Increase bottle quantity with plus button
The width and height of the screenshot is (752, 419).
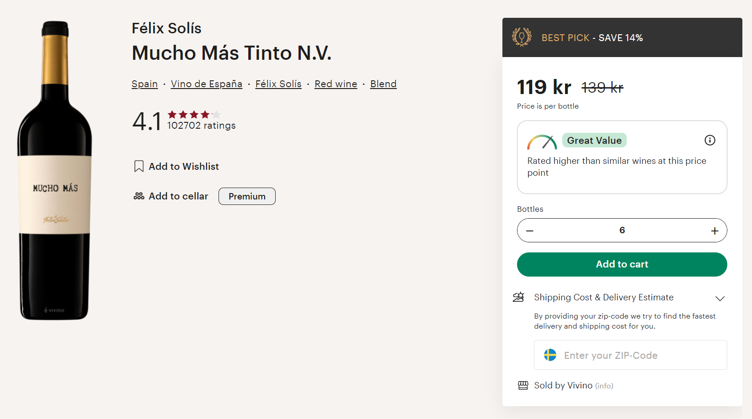tap(715, 231)
